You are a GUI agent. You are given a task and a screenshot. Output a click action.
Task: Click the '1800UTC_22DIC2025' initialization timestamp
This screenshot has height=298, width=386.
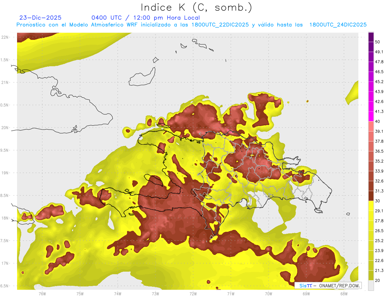pyautogui.click(x=220, y=25)
